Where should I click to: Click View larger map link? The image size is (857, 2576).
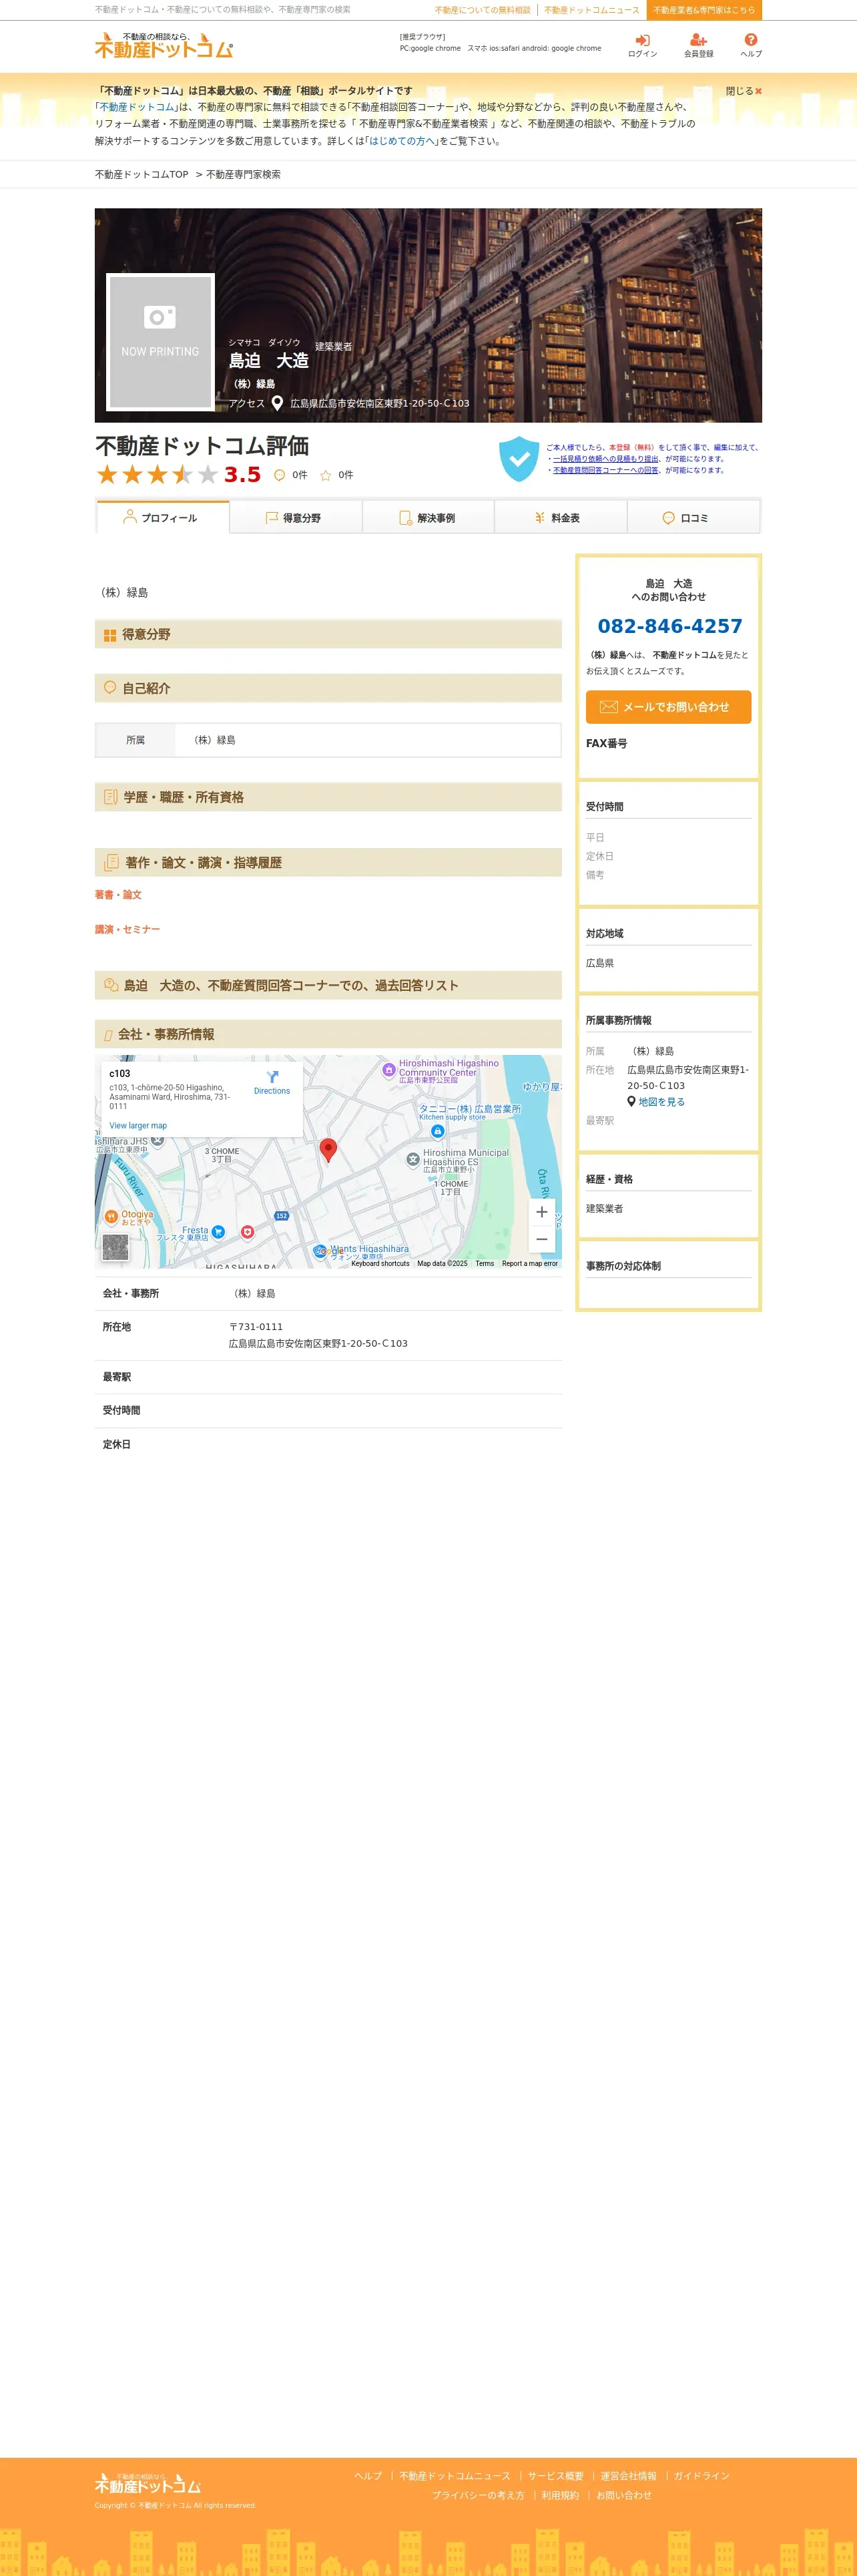tap(138, 1125)
